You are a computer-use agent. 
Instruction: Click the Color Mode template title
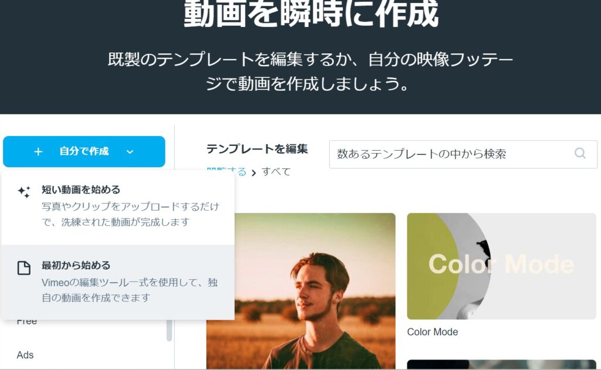pyautogui.click(x=433, y=332)
